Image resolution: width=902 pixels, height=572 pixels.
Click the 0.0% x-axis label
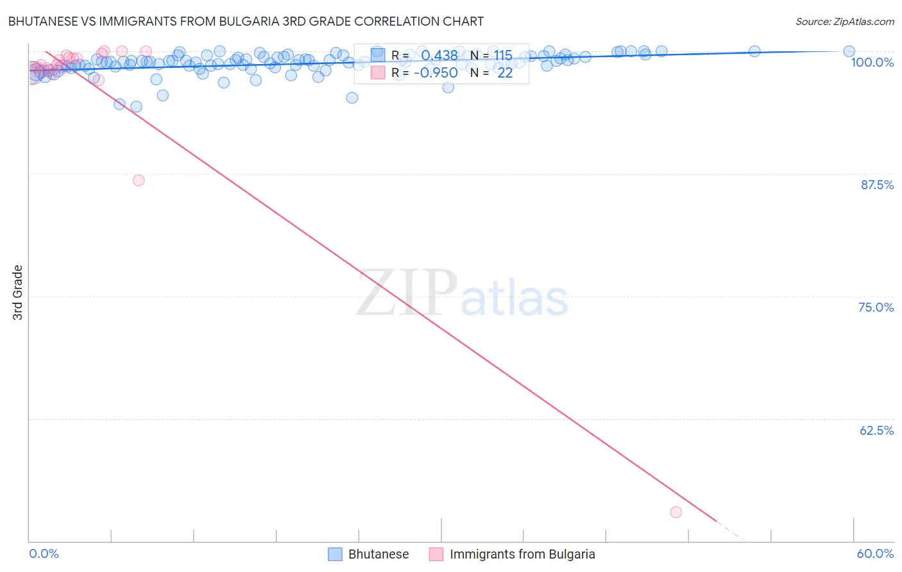(x=44, y=553)
